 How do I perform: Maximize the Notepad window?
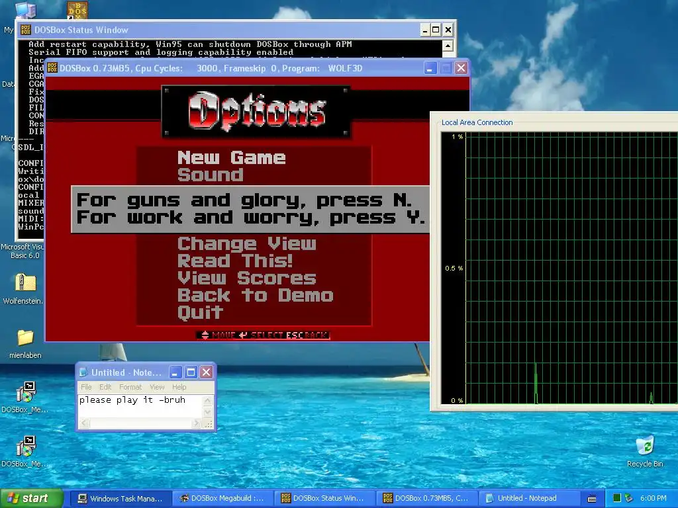point(191,372)
